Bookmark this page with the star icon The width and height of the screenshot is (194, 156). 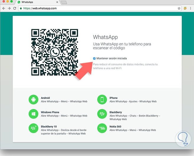click(x=179, y=8)
